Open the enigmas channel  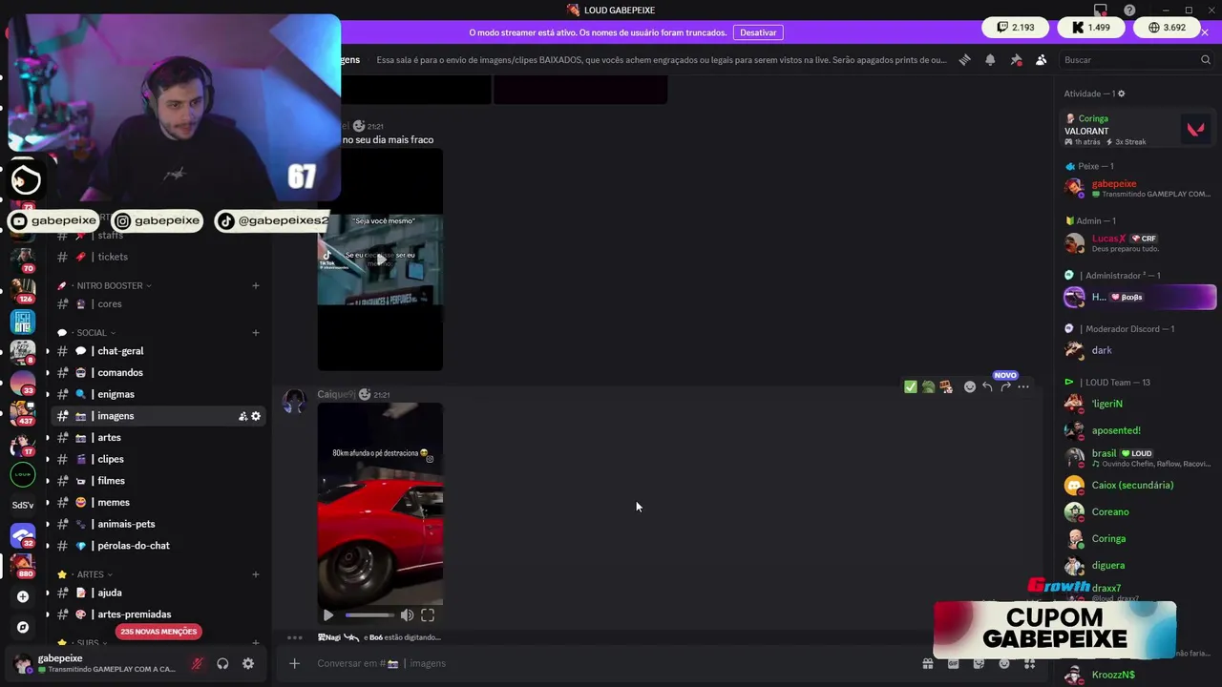(158, 394)
